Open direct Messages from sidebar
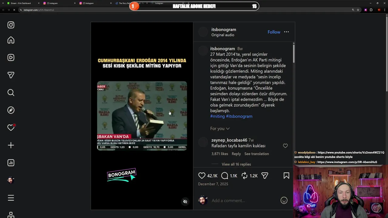The image size is (388, 218). (x=11, y=75)
